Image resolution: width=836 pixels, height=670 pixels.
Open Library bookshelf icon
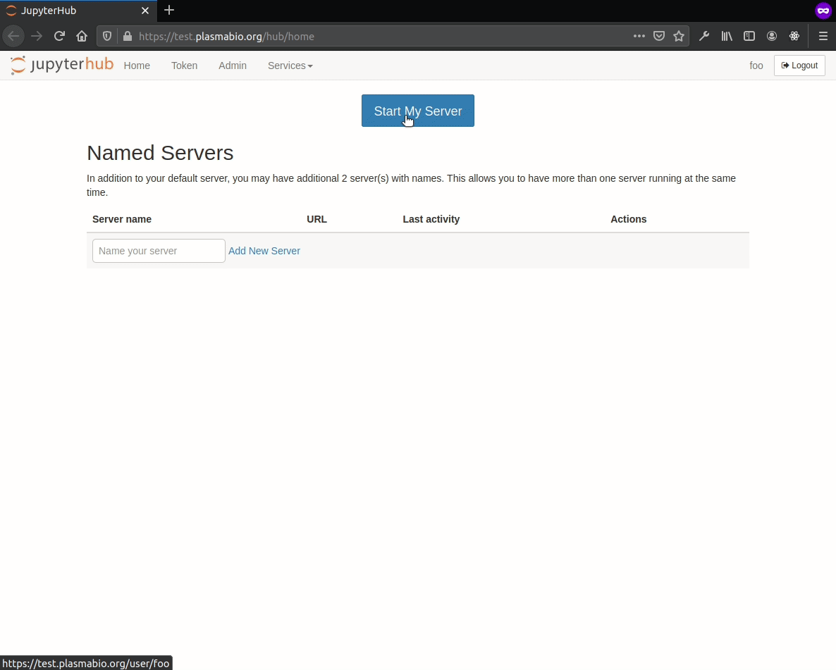pos(727,36)
